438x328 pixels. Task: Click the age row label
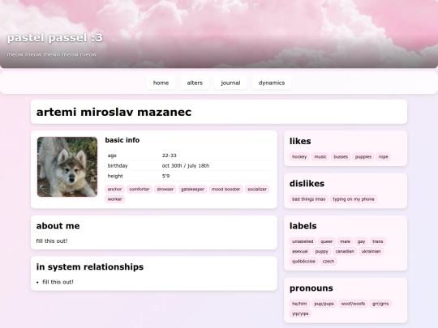[x=112, y=155]
